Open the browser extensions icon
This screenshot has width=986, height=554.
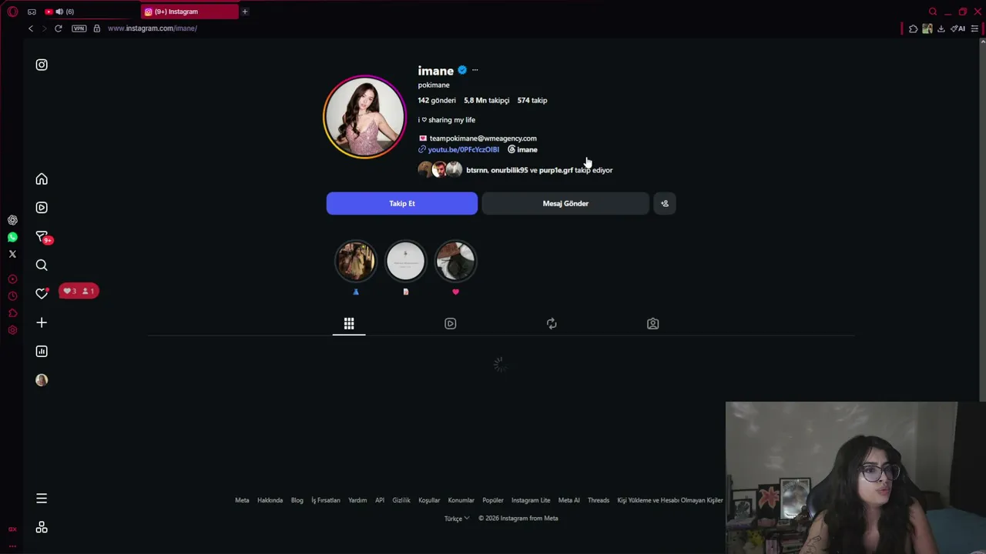[913, 28]
